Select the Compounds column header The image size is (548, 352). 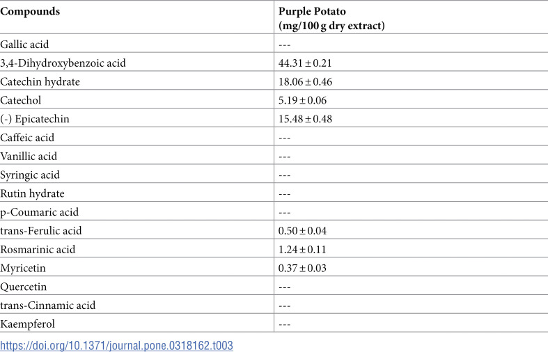tap(30, 12)
